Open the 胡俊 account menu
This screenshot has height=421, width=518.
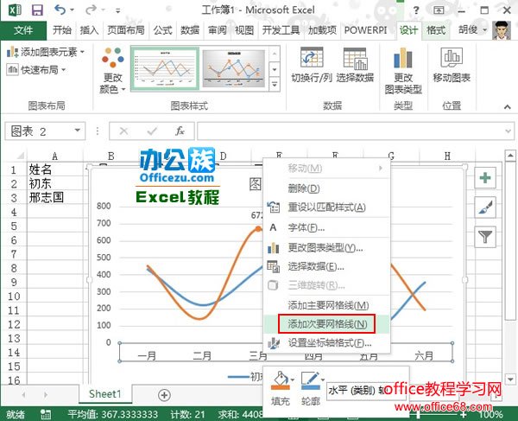point(473,30)
